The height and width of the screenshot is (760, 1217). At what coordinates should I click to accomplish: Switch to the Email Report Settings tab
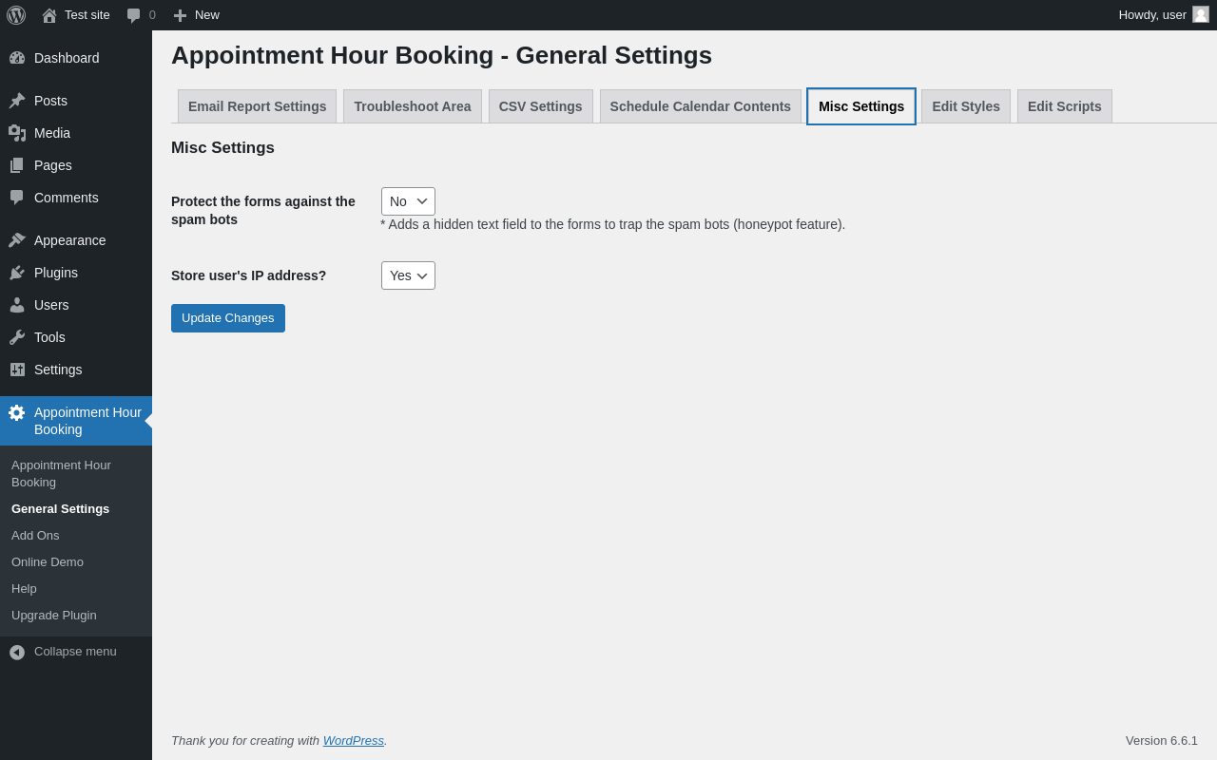[257, 106]
